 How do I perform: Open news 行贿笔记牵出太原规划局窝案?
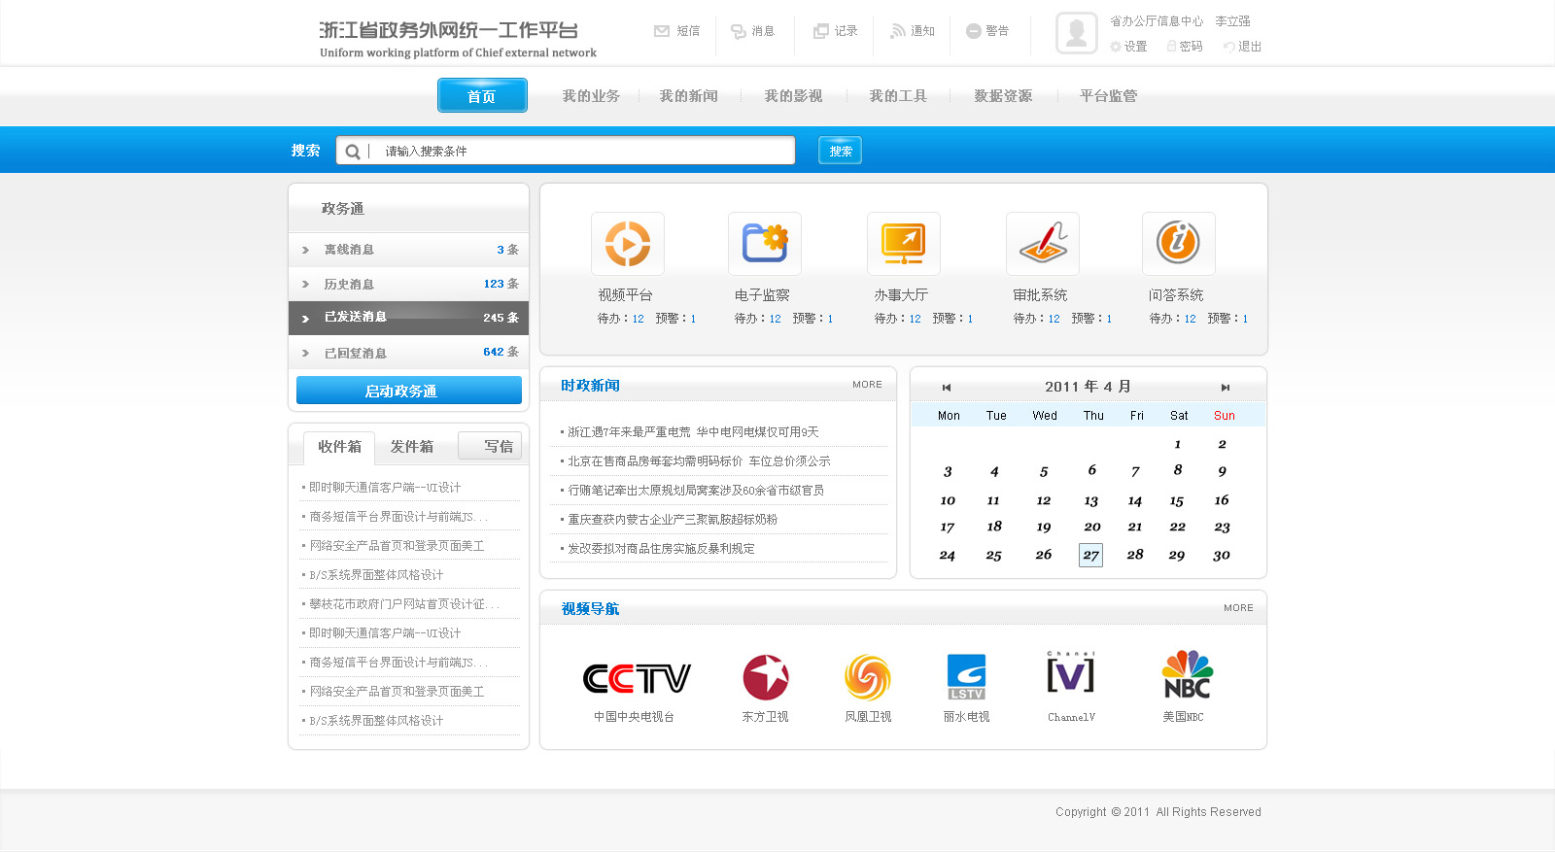(x=696, y=491)
